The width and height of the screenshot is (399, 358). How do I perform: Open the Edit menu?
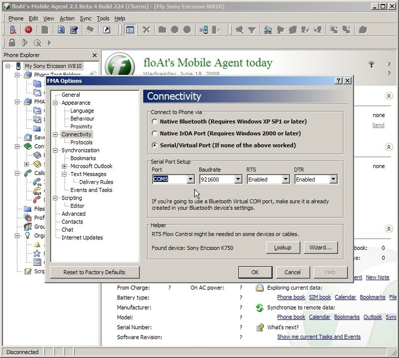[x=33, y=18]
